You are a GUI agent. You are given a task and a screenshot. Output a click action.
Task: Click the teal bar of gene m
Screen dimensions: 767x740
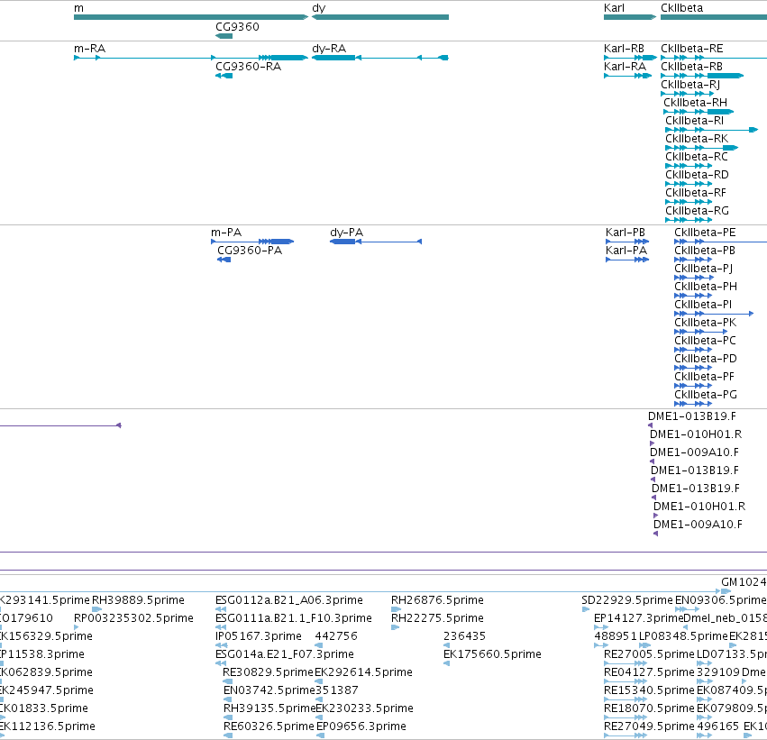pyautogui.click(x=191, y=17)
